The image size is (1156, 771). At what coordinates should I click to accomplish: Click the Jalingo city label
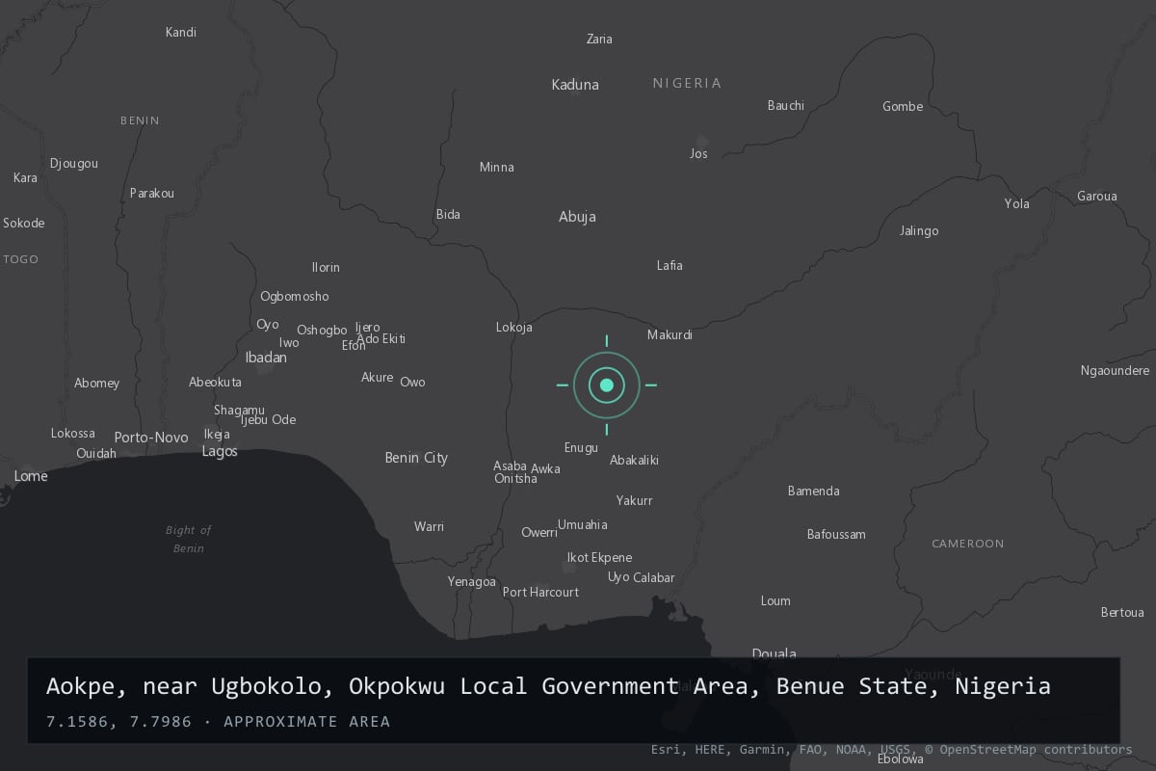click(919, 231)
